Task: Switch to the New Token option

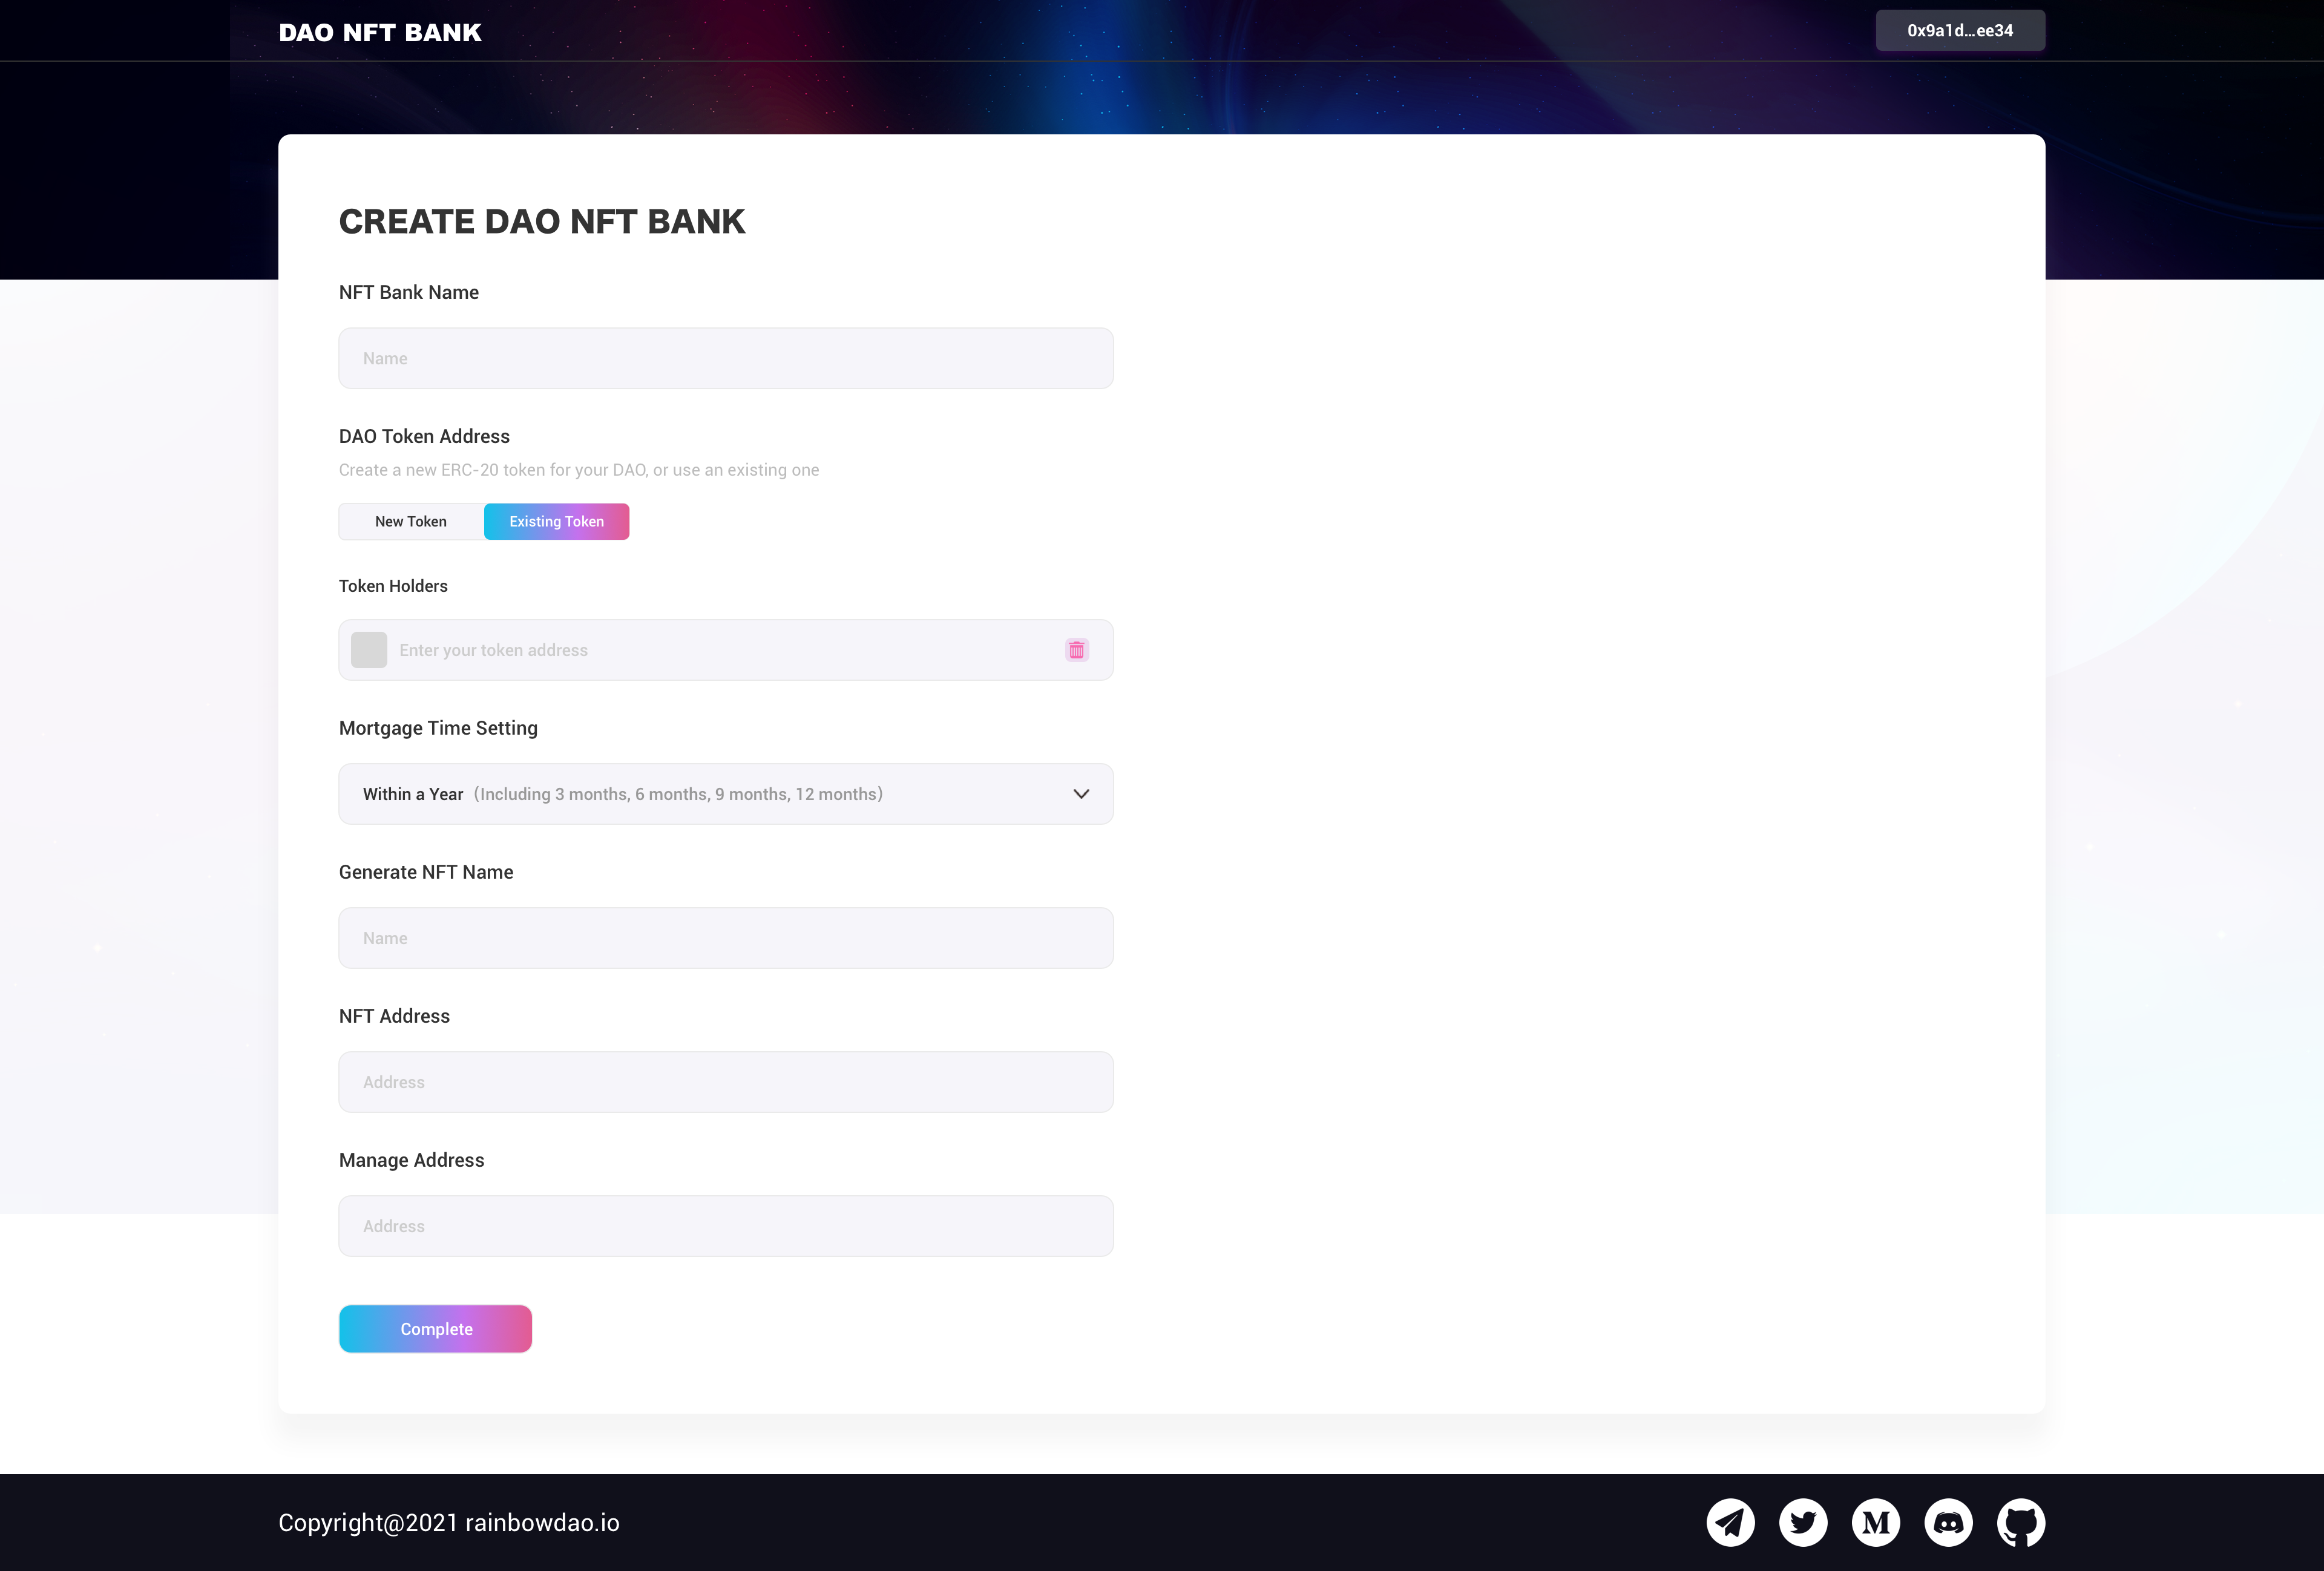Action: pos(410,521)
